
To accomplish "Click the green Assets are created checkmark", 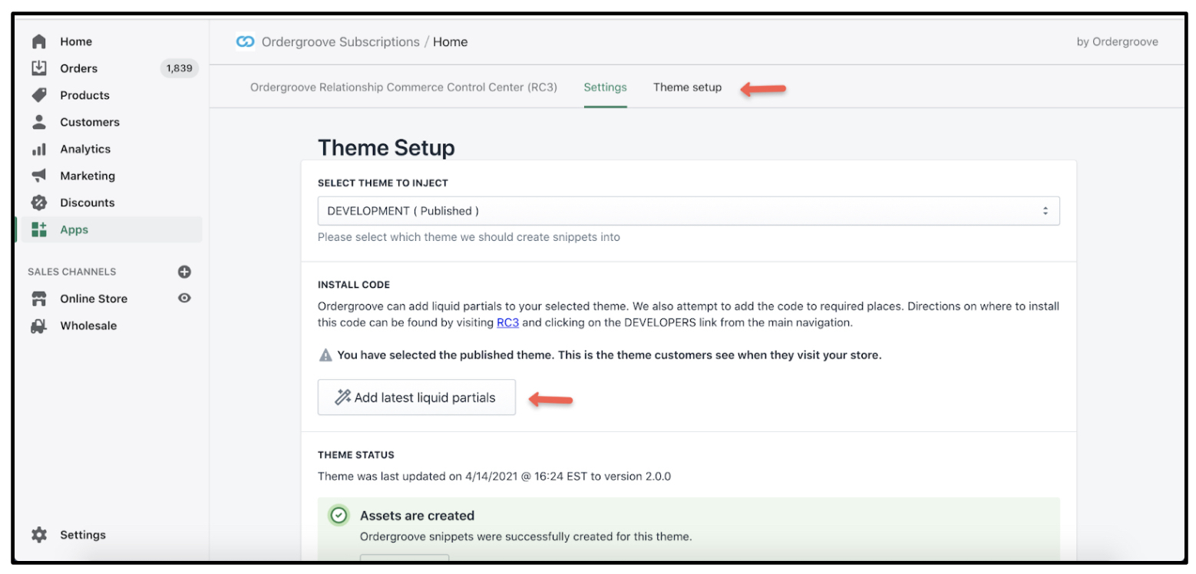I will [339, 515].
